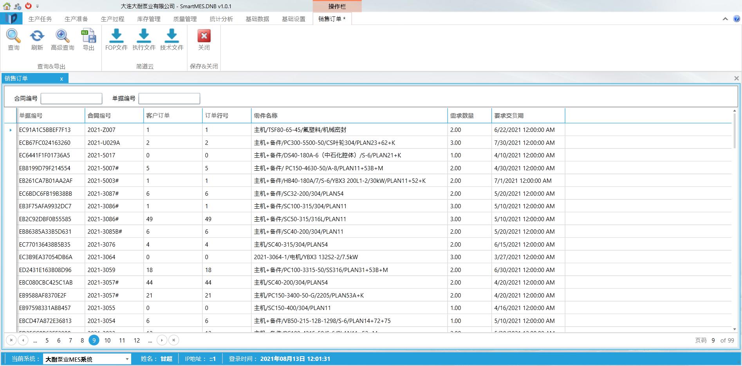Image resolution: width=742 pixels, height=366 pixels.
Task: Download the FOP文件
Action: pos(116,36)
